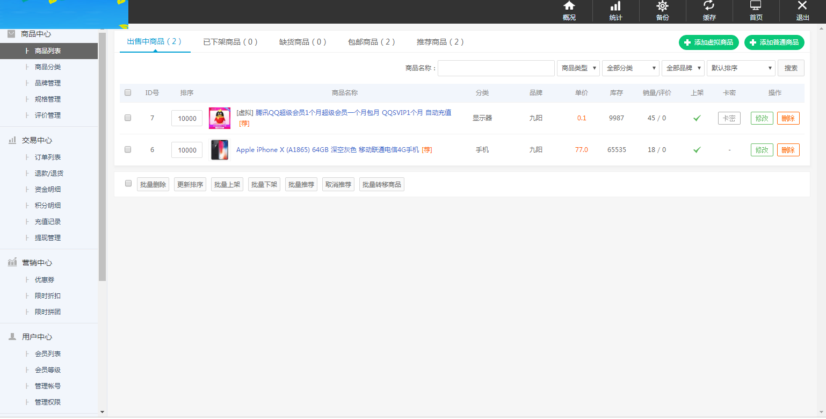
Task: Go to site homepage via 首页 icon
Action: pos(756,11)
